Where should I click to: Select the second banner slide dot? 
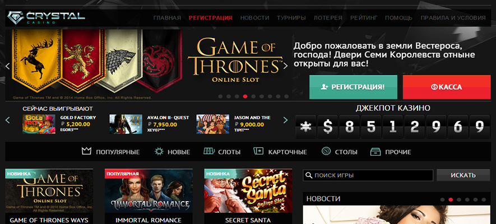229,96
